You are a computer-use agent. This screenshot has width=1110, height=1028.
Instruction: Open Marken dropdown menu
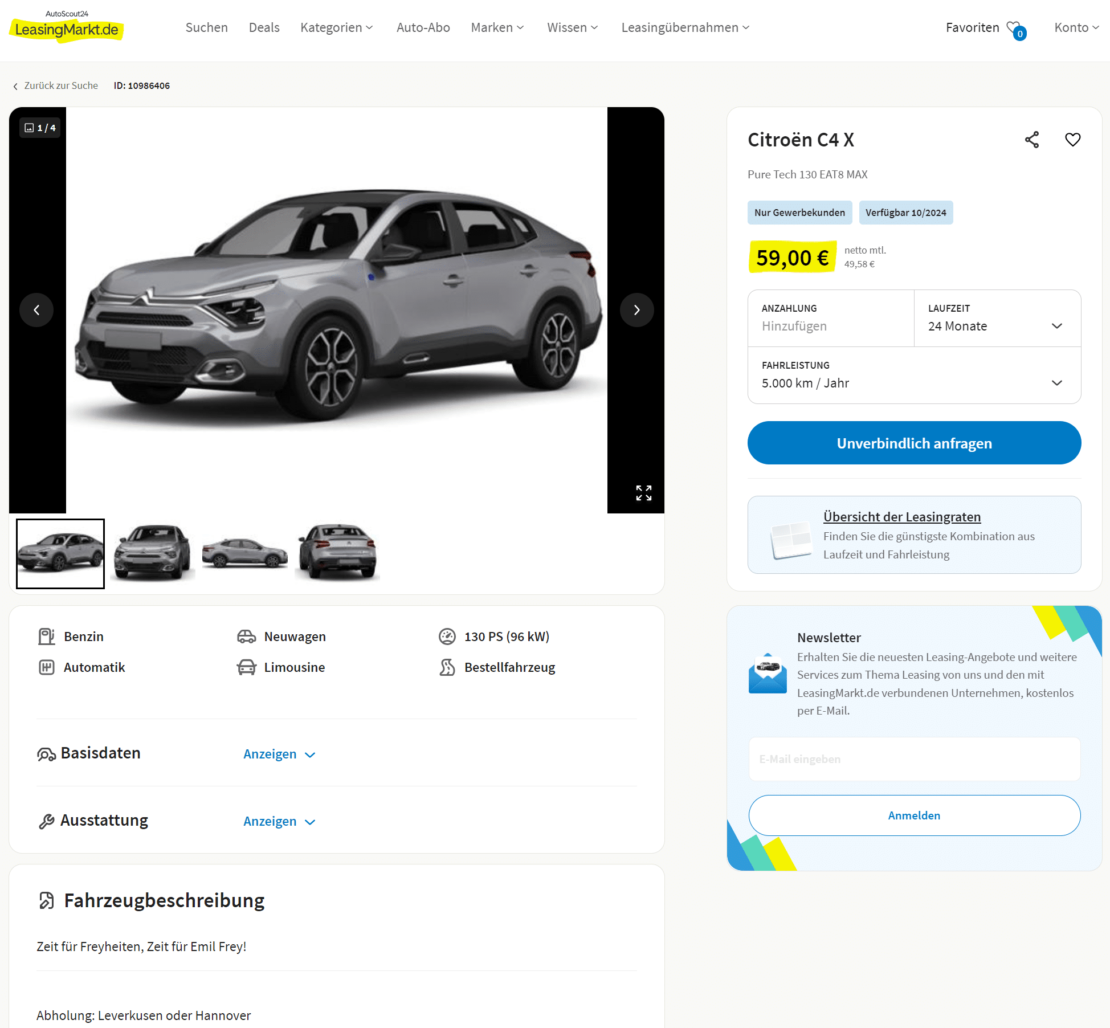497,27
